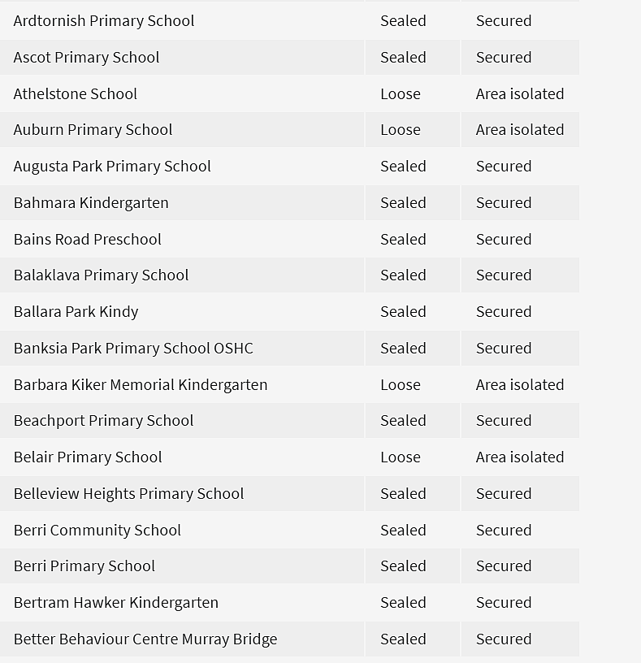Click Better Behaviour Centre Murray Bridge entry
The height and width of the screenshot is (663, 641).
(289, 639)
